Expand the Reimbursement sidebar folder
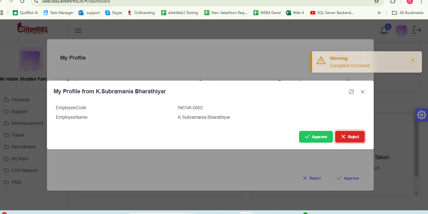The image size is (428, 214). tap(27, 123)
